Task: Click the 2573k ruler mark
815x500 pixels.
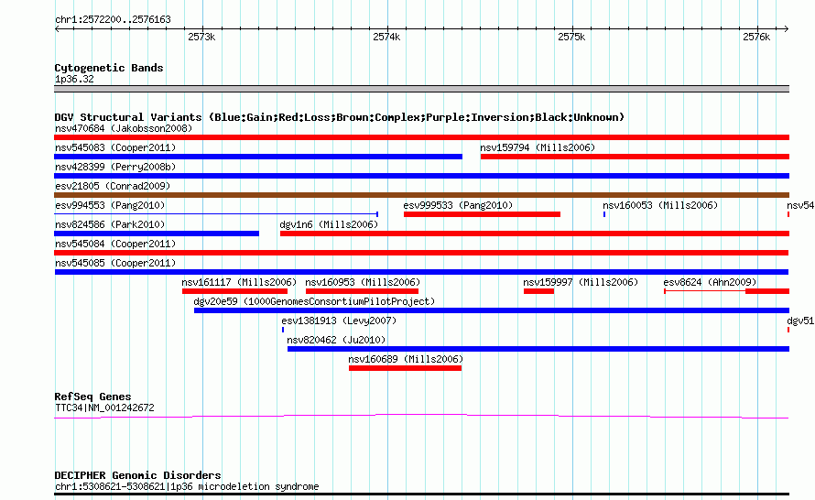Action: pyautogui.click(x=201, y=37)
